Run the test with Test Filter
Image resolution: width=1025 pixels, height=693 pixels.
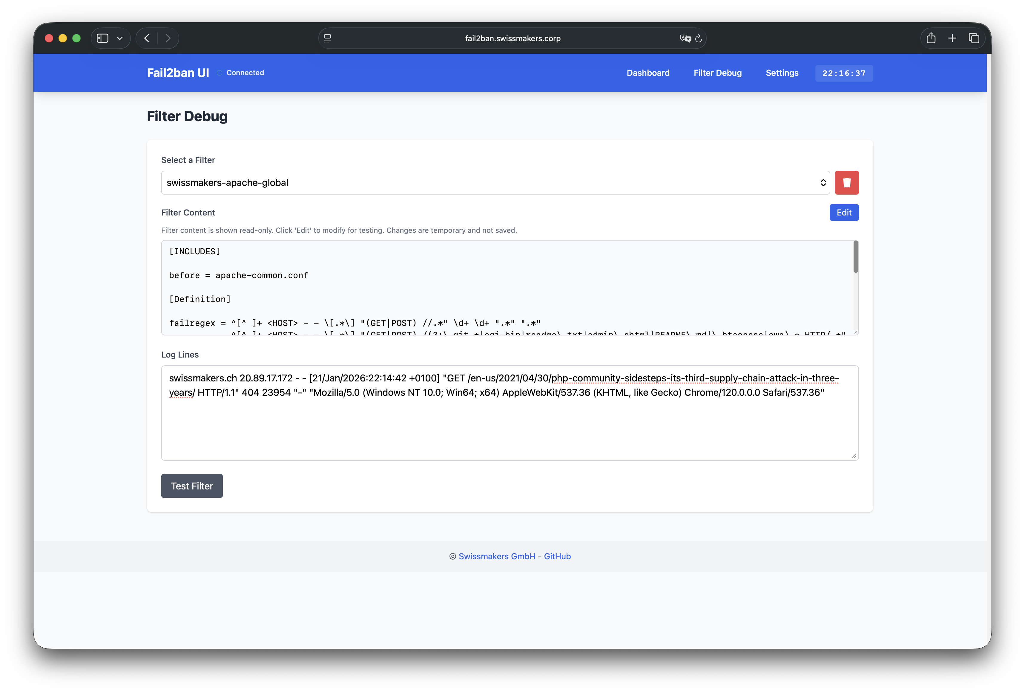coord(191,486)
